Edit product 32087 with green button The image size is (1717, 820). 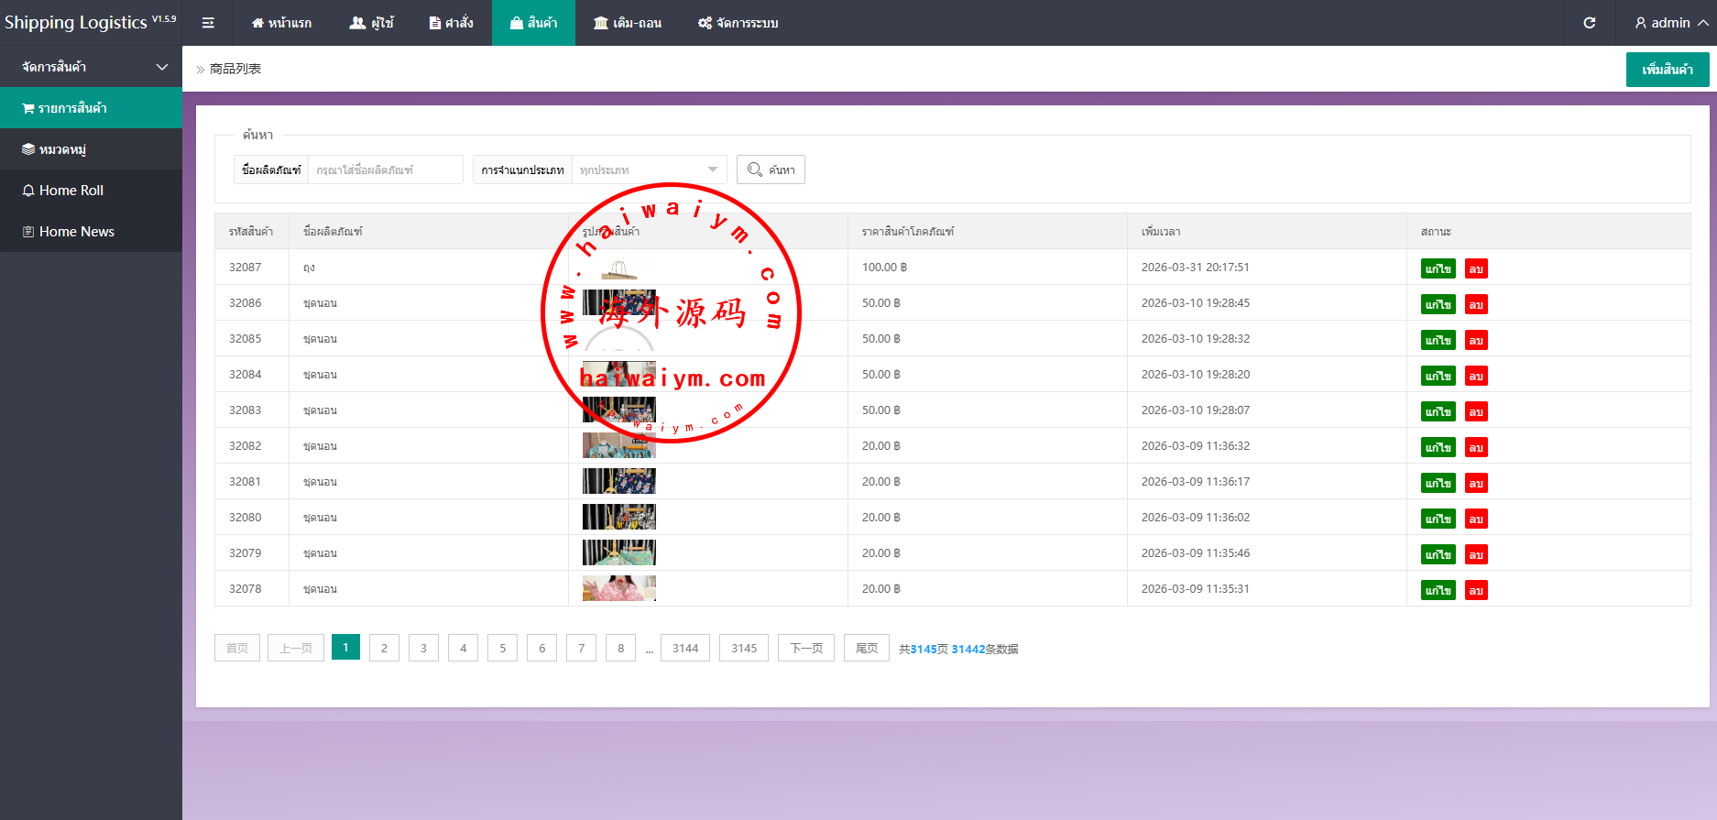point(1438,268)
